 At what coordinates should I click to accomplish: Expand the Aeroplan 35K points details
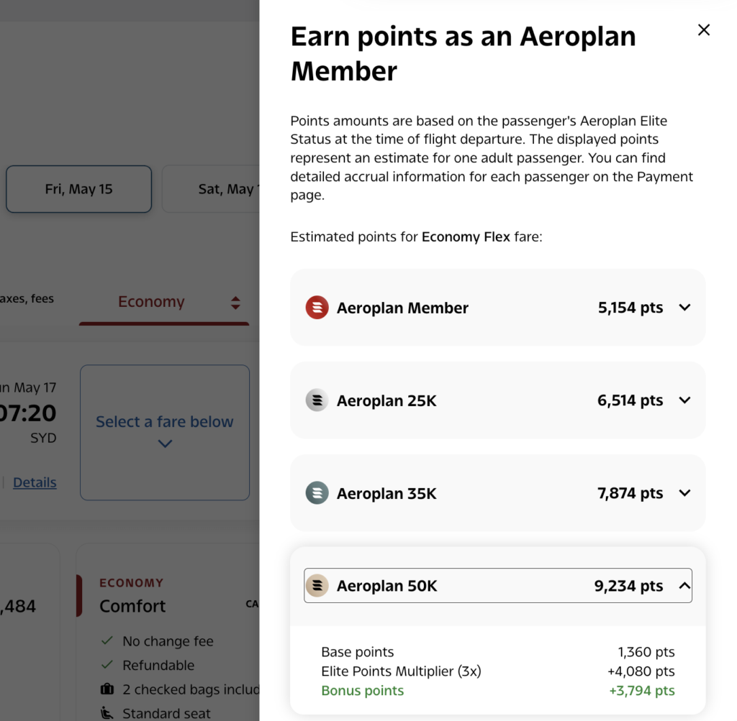[x=684, y=493]
